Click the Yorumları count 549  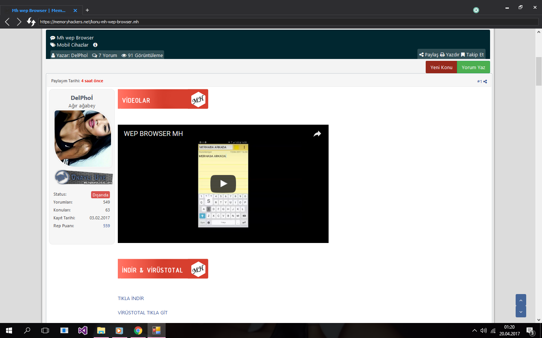point(107,202)
